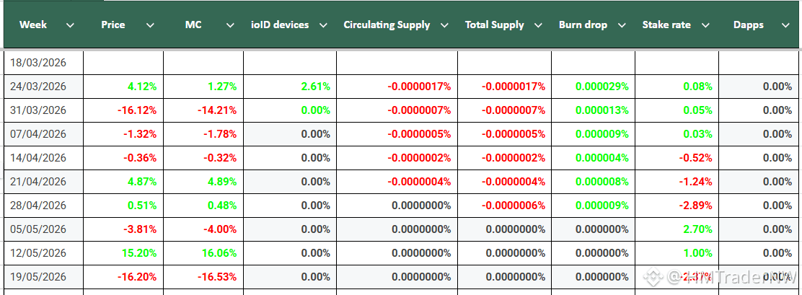
Task: Open the Burn drop dropdown arrow
Action: click(622, 25)
